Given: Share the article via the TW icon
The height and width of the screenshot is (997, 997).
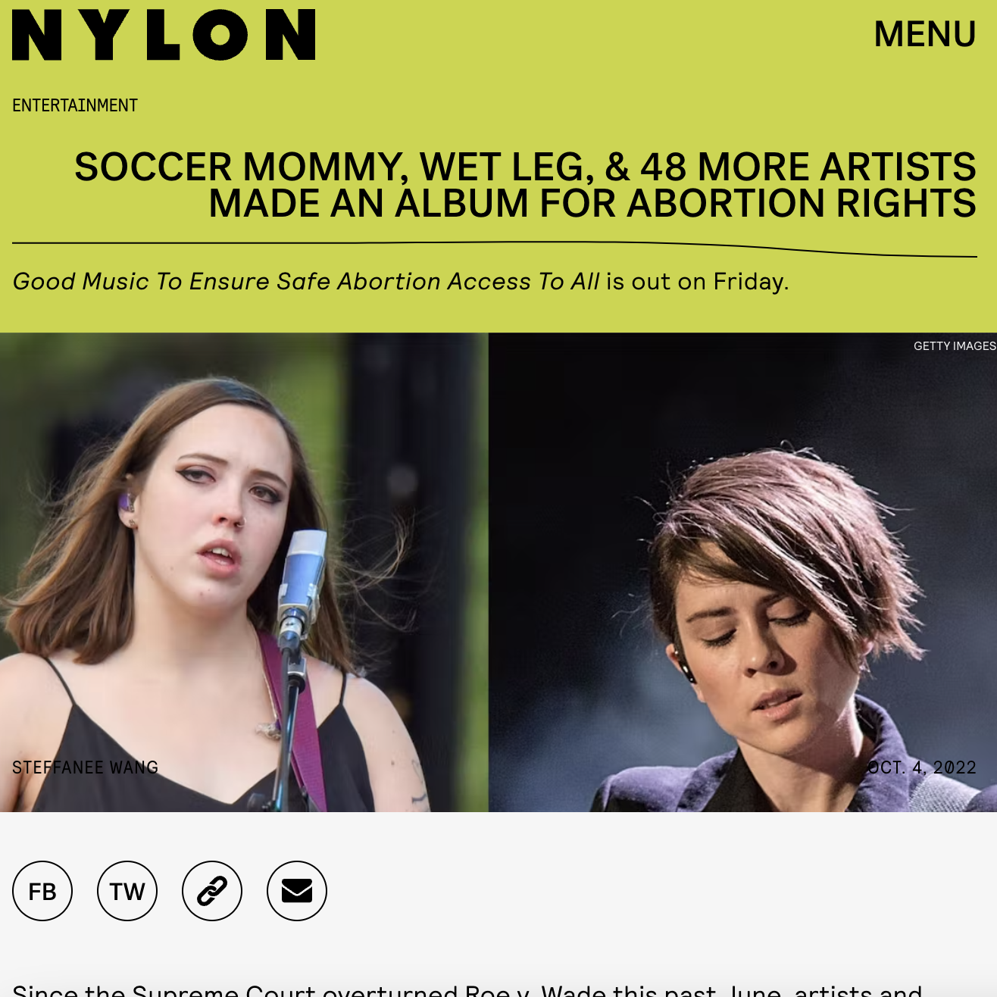Looking at the screenshot, I should 127,891.
